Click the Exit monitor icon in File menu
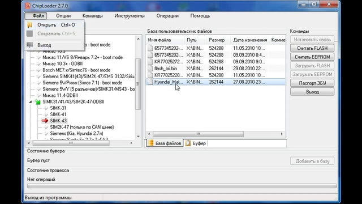This screenshot has width=362, height=204. 29,45
